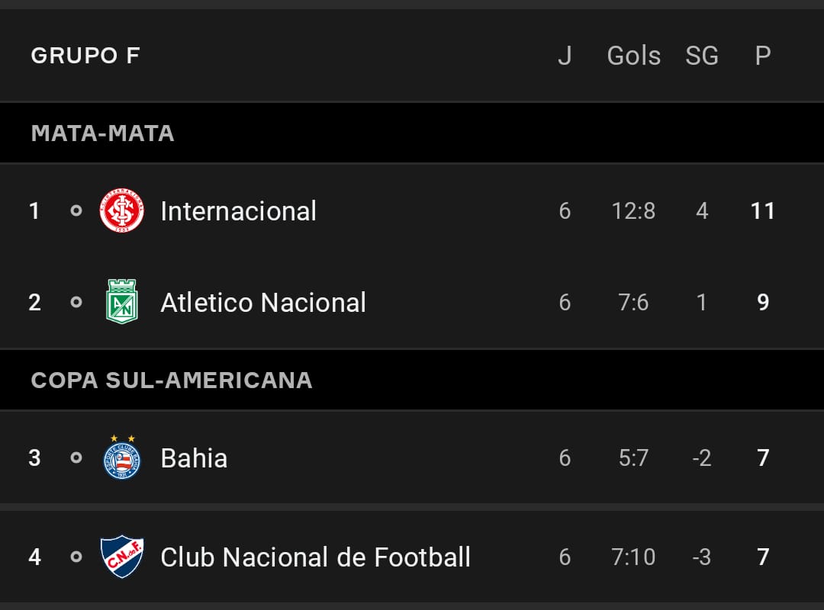Screen dimensions: 824x610
Task: Click the status circle beside Internacional
Action: (x=76, y=210)
